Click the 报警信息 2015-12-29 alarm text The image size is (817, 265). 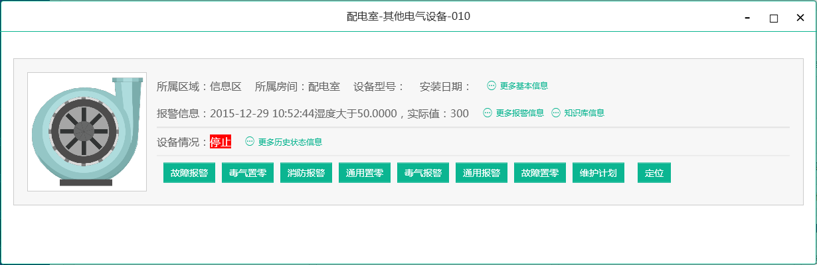(313, 113)
